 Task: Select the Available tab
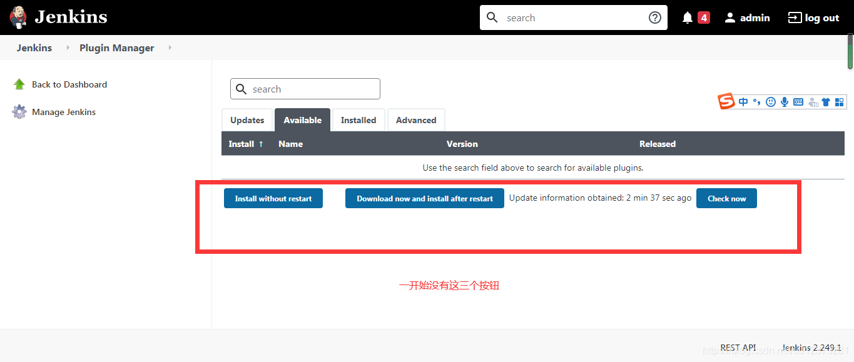click(x=303, y=120)
